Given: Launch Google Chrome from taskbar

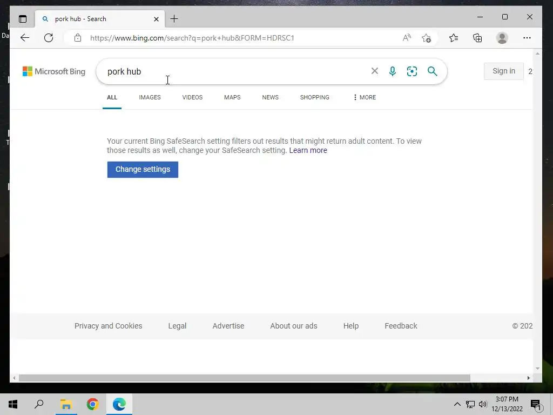Looking at the screenshot, I should (92, 404).
